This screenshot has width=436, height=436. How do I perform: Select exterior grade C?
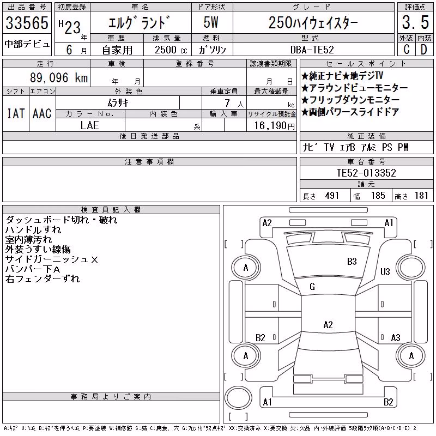coord(406,50)
